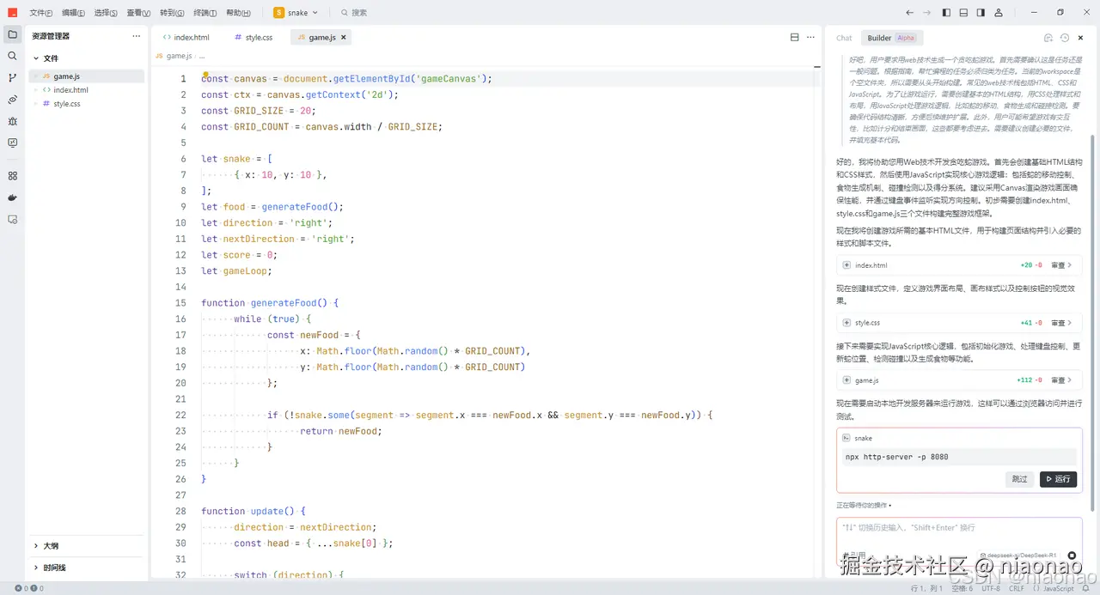1100x595 pixels.
Task: Click the explorer panel three-dots menu
Action: (x=136, y=36)
